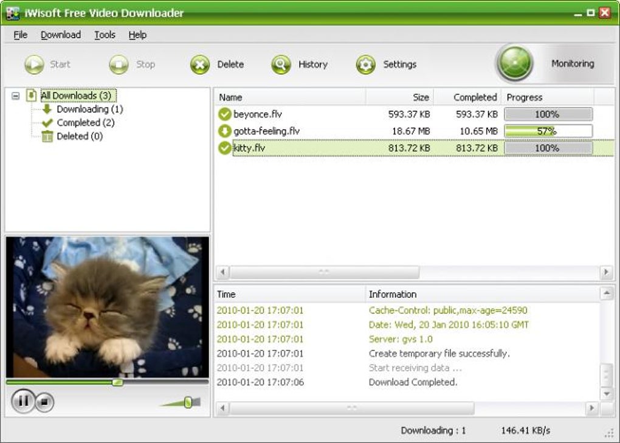Click the Settings button label
The width and height of the screenshot is (620, 443).
click(400, 64)
